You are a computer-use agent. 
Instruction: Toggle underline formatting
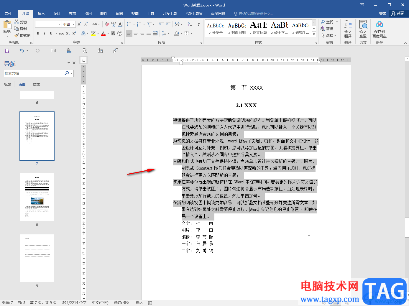(x=51, y=33)
